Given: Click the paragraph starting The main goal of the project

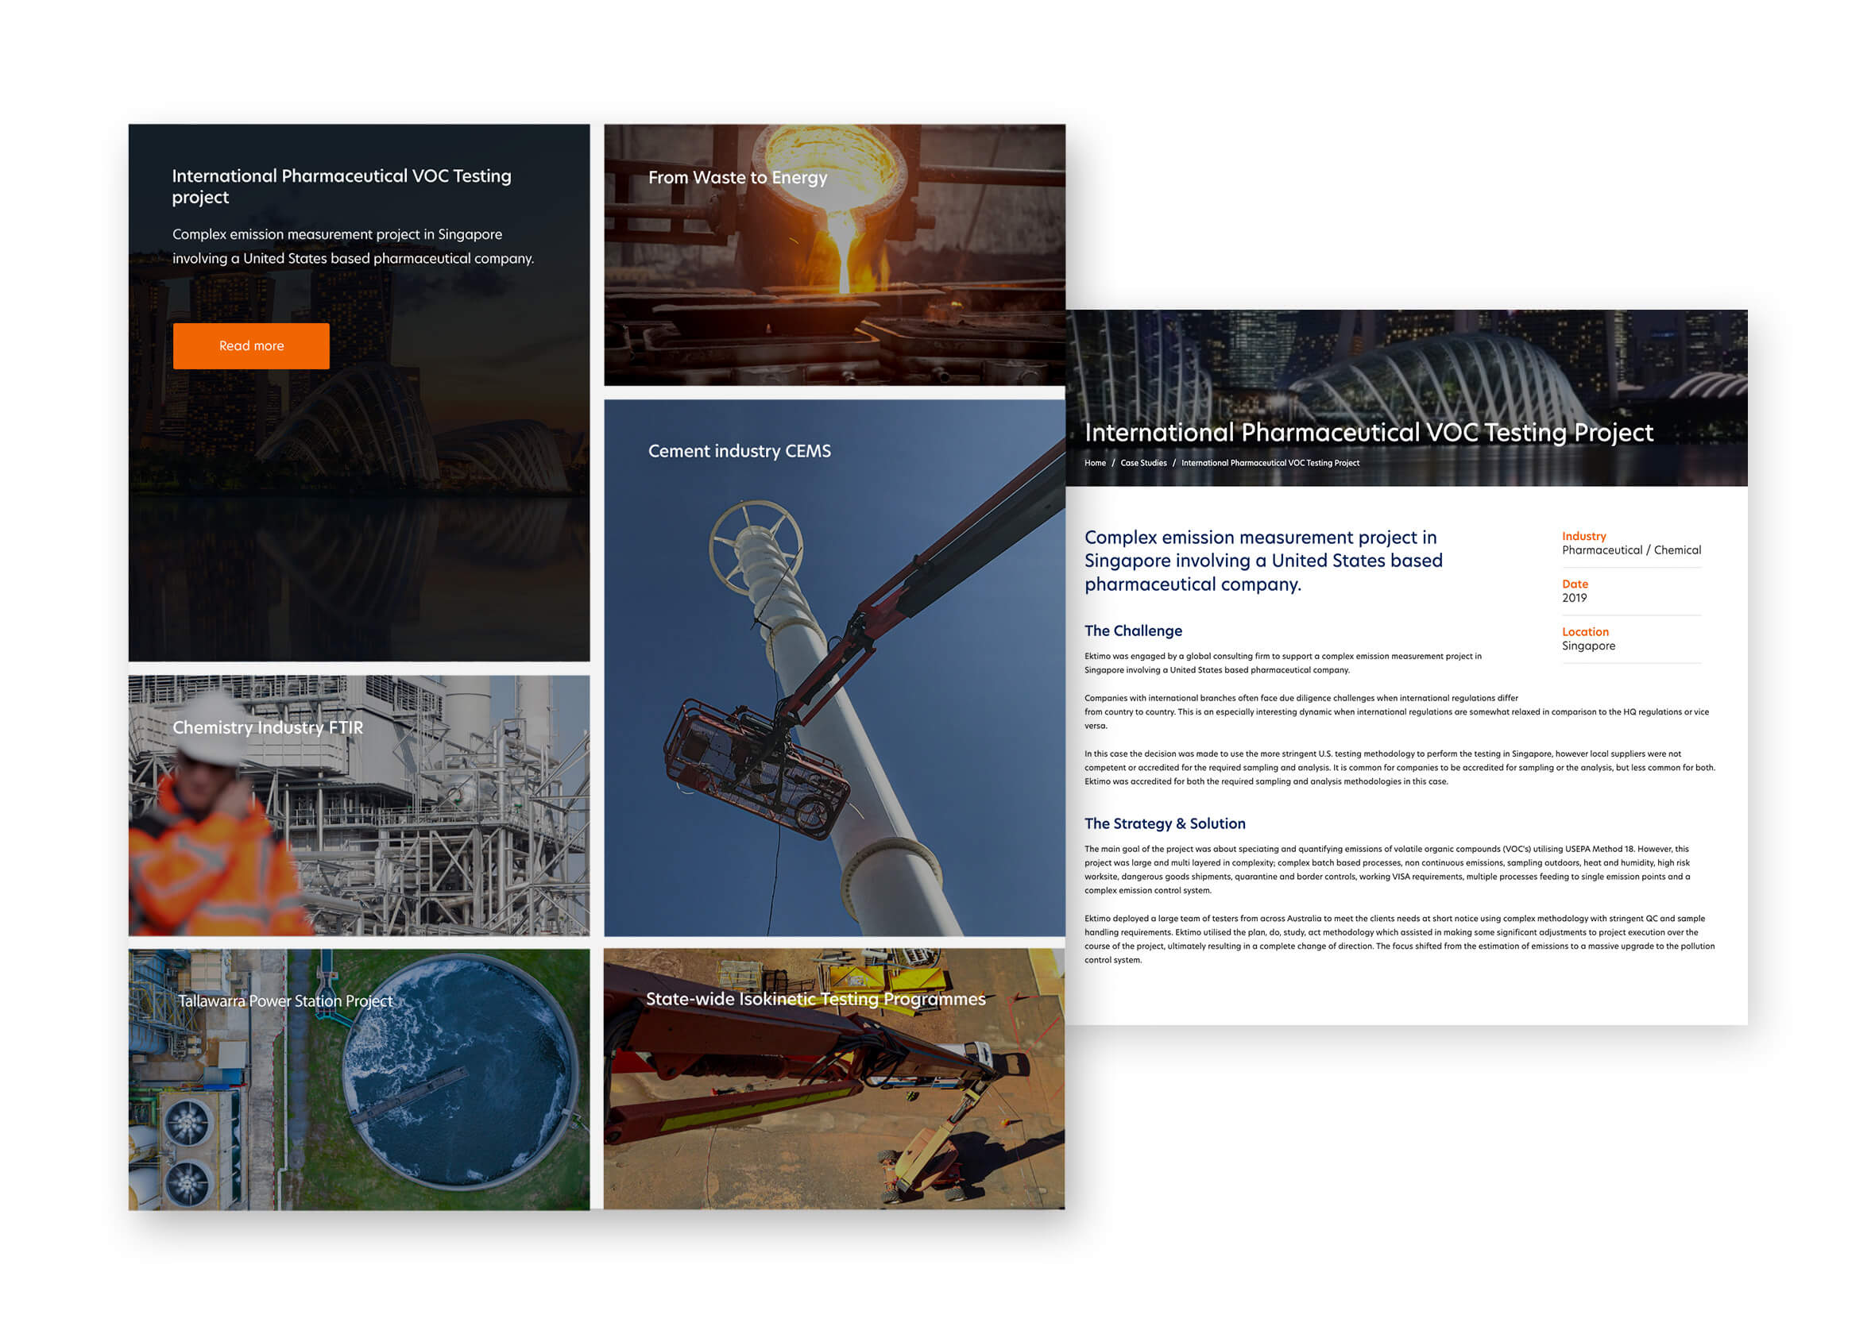Looking at the screenshot, I should pos(1387,870).
